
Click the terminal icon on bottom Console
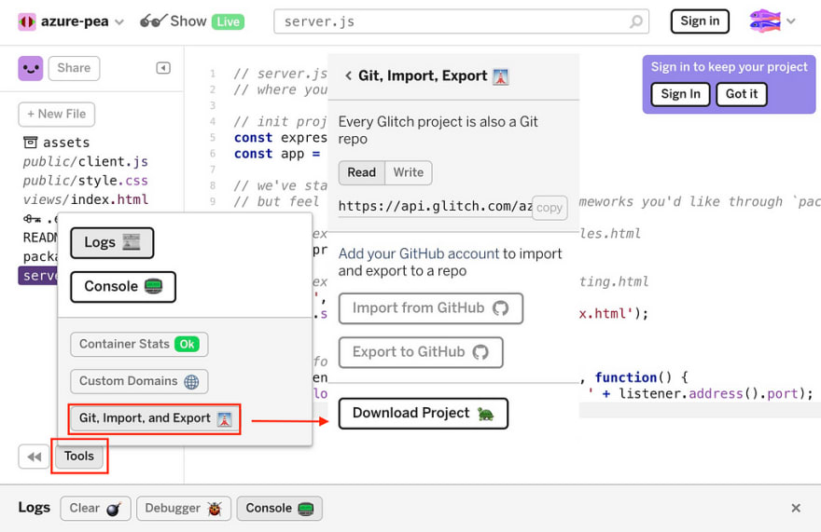(305, 509)
